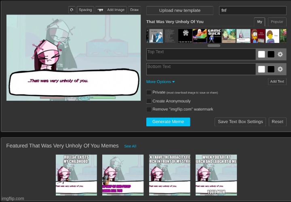Click the sunglasses icon beside Add Image

click(x=100, y=10)
